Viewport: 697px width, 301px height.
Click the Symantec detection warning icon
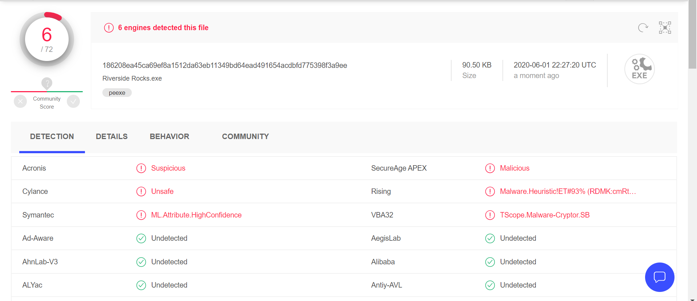tap(141, 215)
